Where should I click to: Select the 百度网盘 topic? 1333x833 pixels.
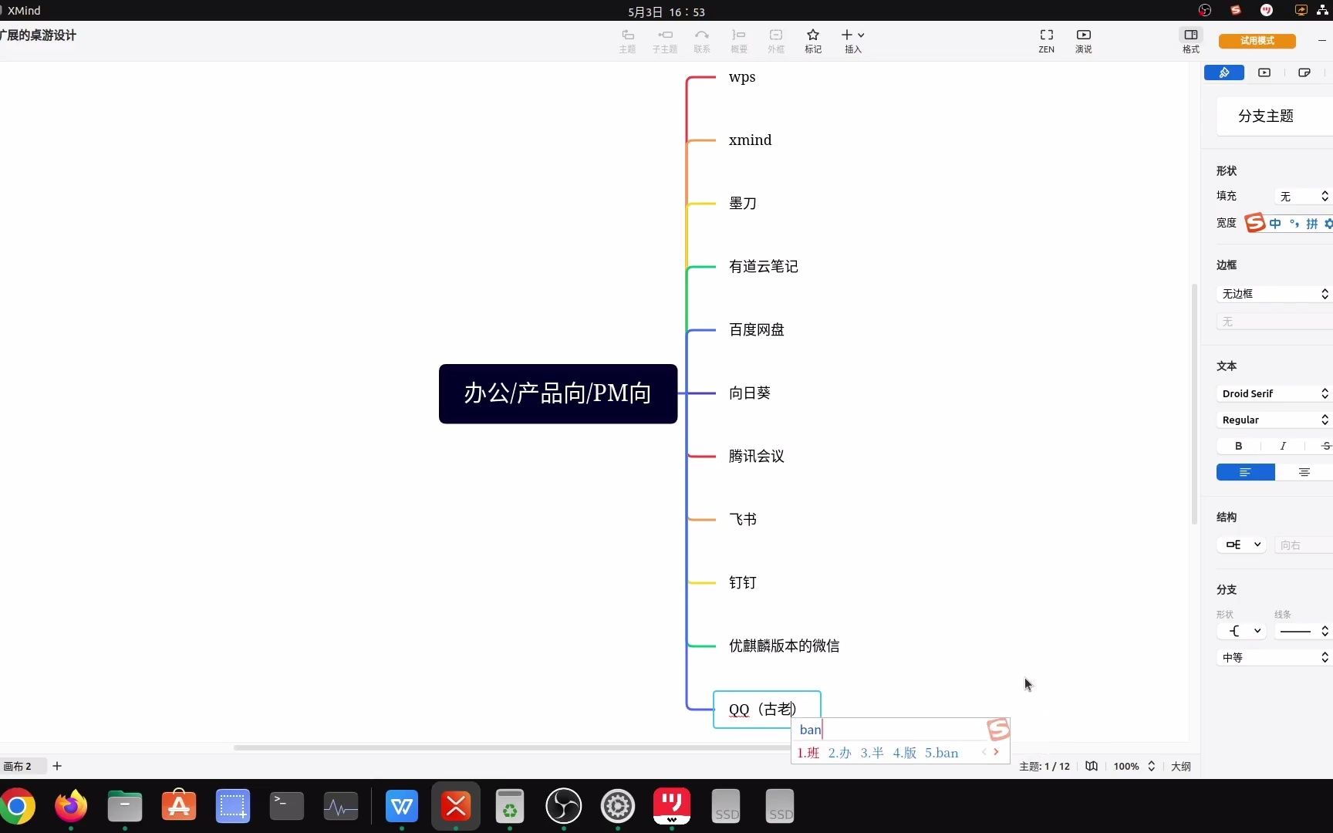(x=756, y=330)
